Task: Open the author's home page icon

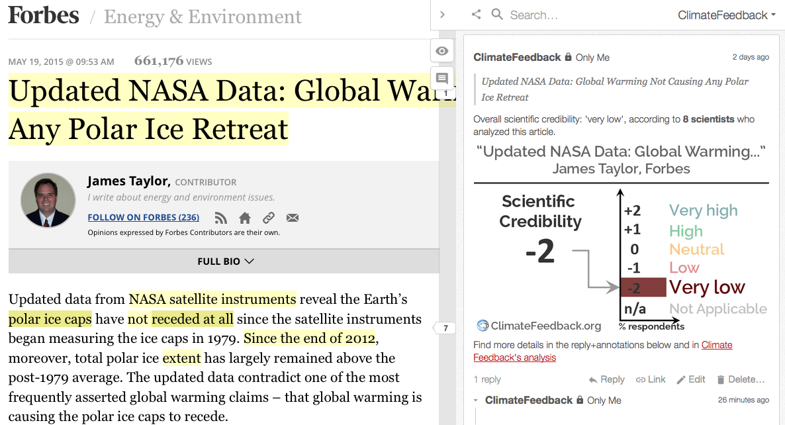Action: click(x=245, y=218)
